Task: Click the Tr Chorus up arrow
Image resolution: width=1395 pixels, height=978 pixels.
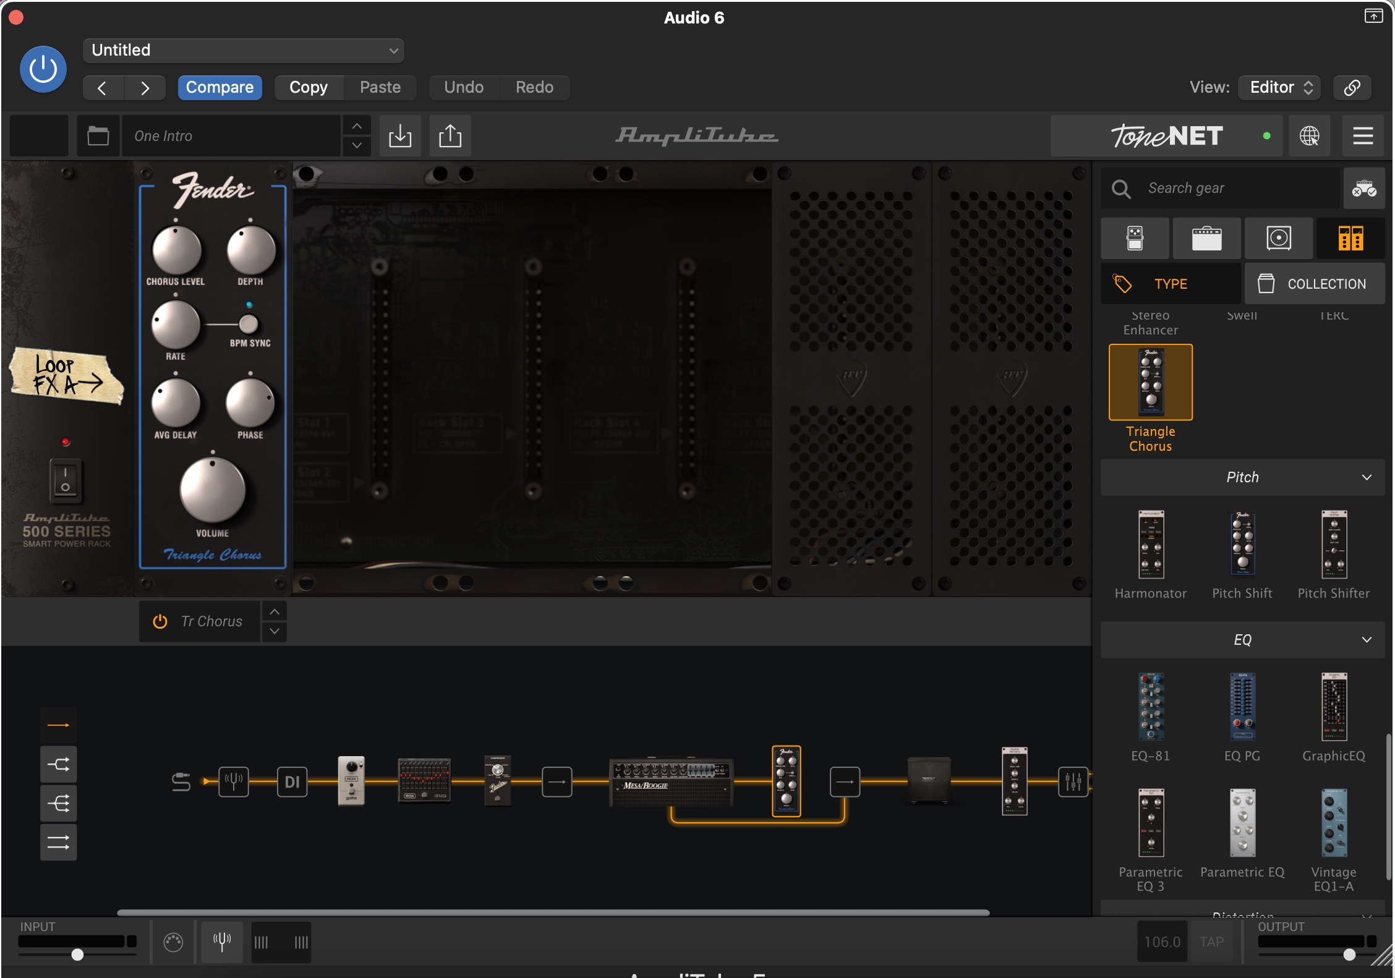Action: click(275, 611)
